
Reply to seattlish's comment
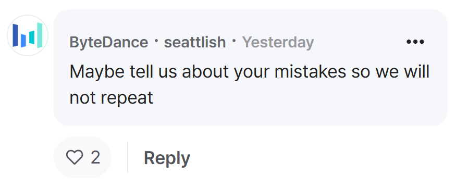pyautogui.click(x=167, y=158)
